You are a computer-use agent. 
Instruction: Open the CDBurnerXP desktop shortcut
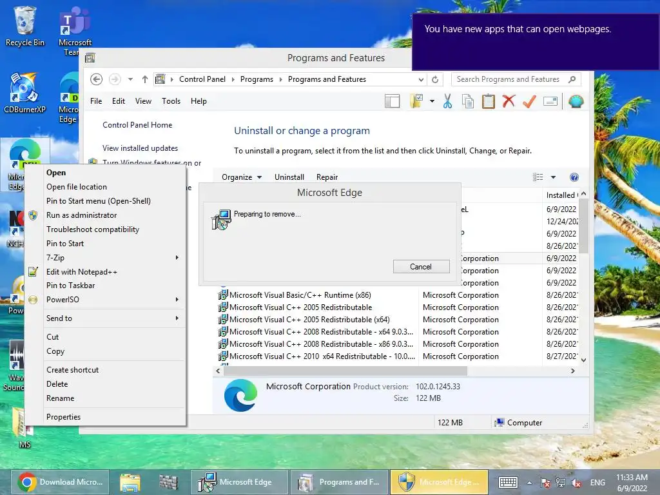[24, 93]
